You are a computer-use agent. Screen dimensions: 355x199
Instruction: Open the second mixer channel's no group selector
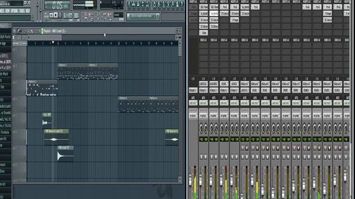[x=204, y=116]
